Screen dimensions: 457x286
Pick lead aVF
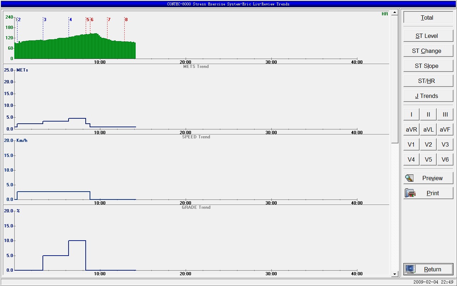point(445,129)
